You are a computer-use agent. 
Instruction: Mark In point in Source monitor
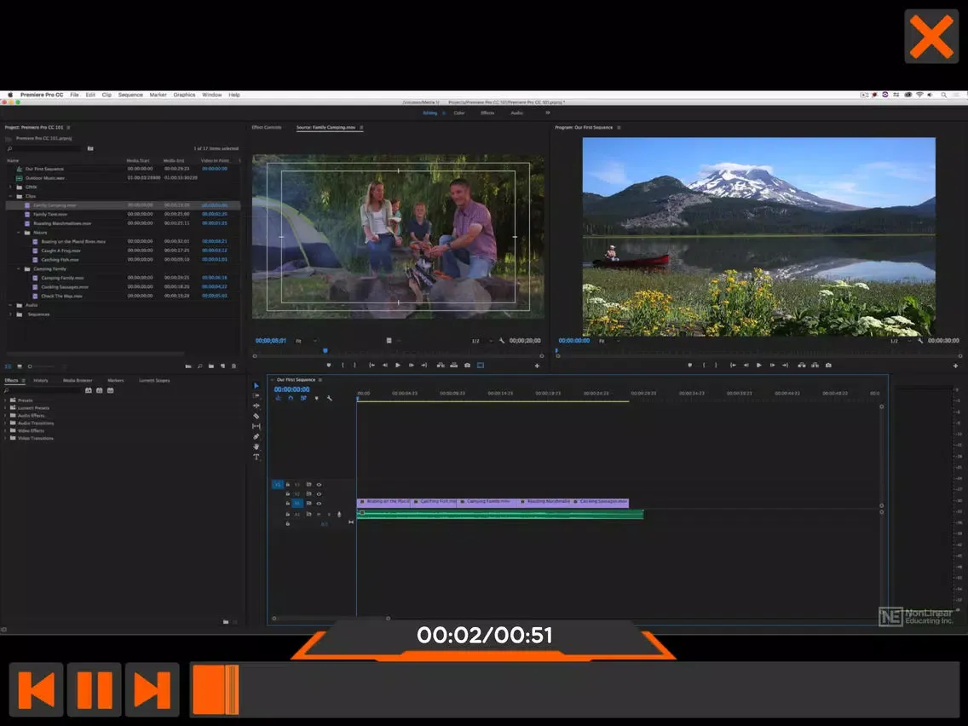point(343,365)
